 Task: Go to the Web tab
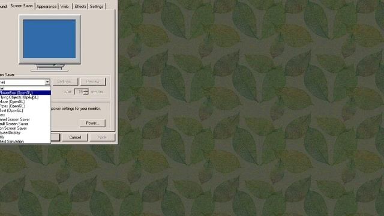(64, 7)
